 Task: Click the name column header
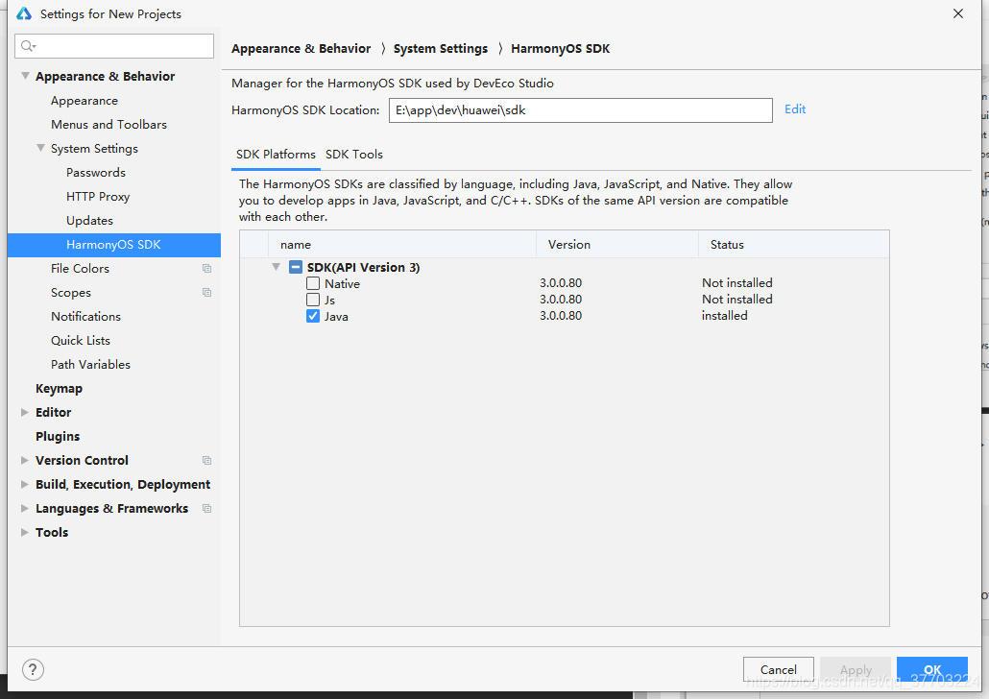pyautogui.click(x=402, y=244)
